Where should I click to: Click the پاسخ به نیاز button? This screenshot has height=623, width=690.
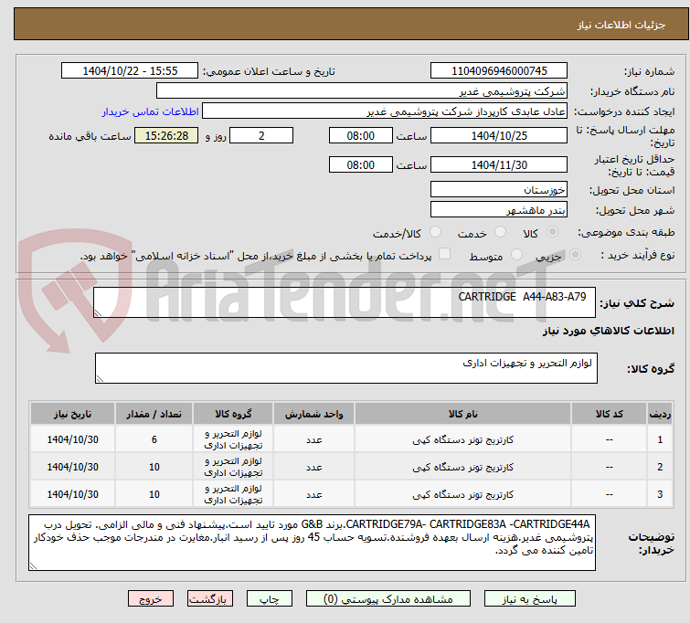[530, 599]
